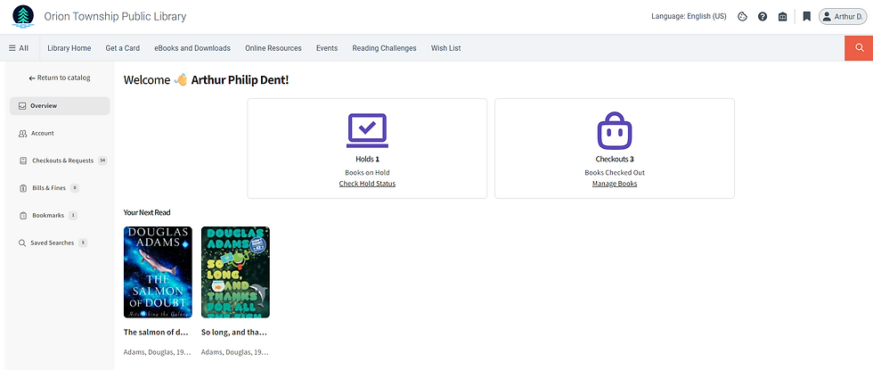Click "Your Next Read" heading
This screenshot has width=873, height=370.
pyautogui.click(x=147, y=212)
